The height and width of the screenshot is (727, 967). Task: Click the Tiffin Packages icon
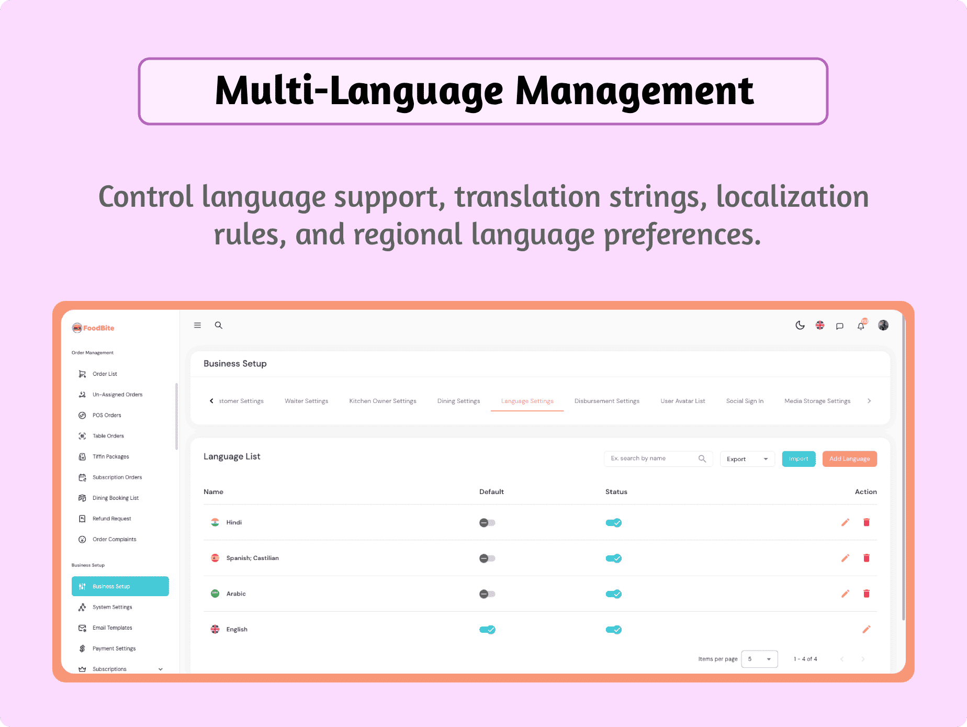click(x=82, y=456)
